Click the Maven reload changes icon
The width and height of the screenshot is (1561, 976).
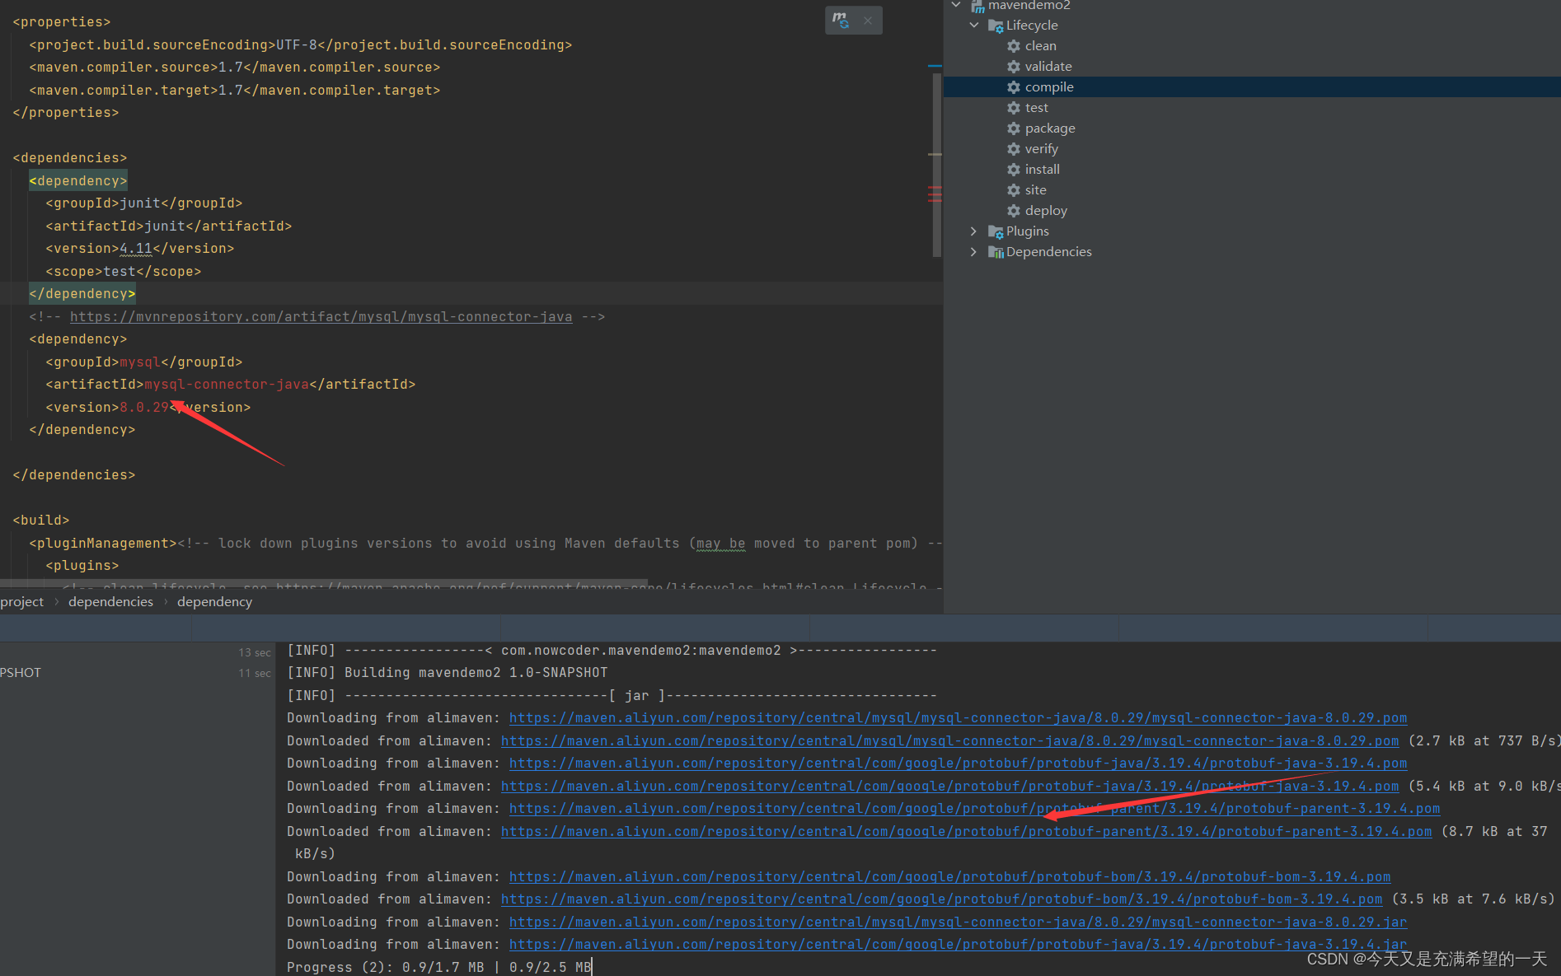tap(841, 20)
